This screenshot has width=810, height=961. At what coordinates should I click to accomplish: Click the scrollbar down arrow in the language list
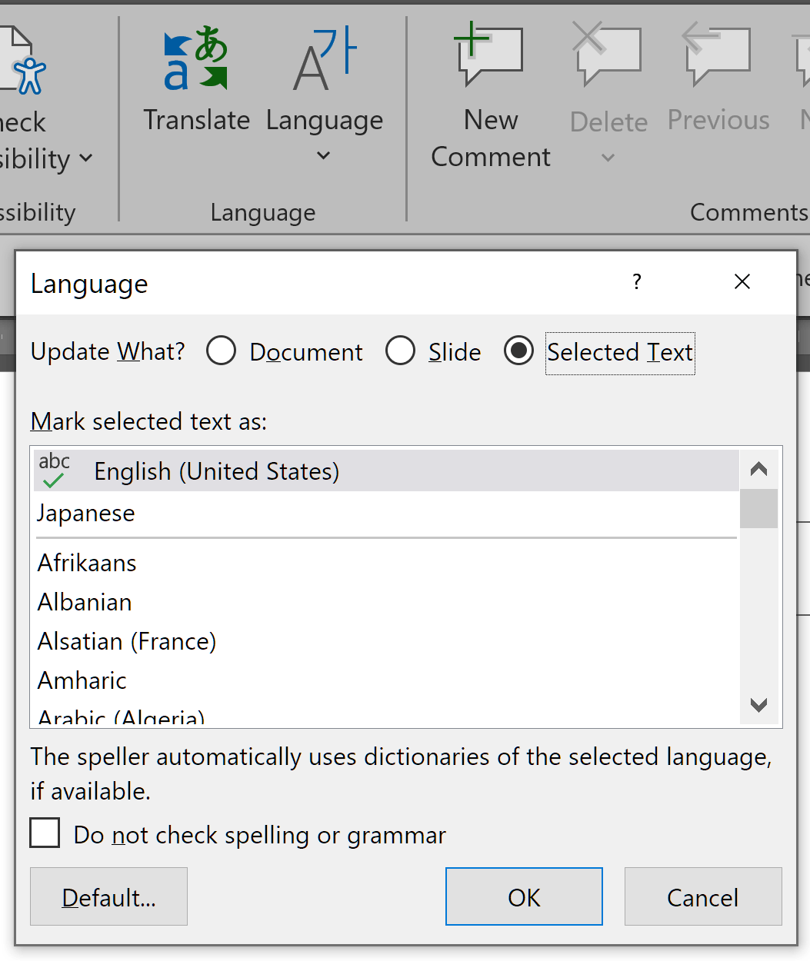758,705
